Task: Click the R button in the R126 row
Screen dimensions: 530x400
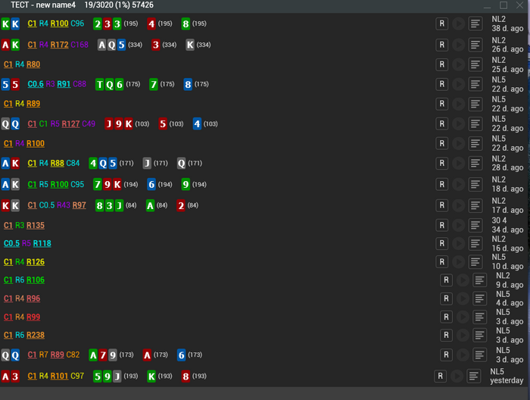Action: tap(441, 261)
